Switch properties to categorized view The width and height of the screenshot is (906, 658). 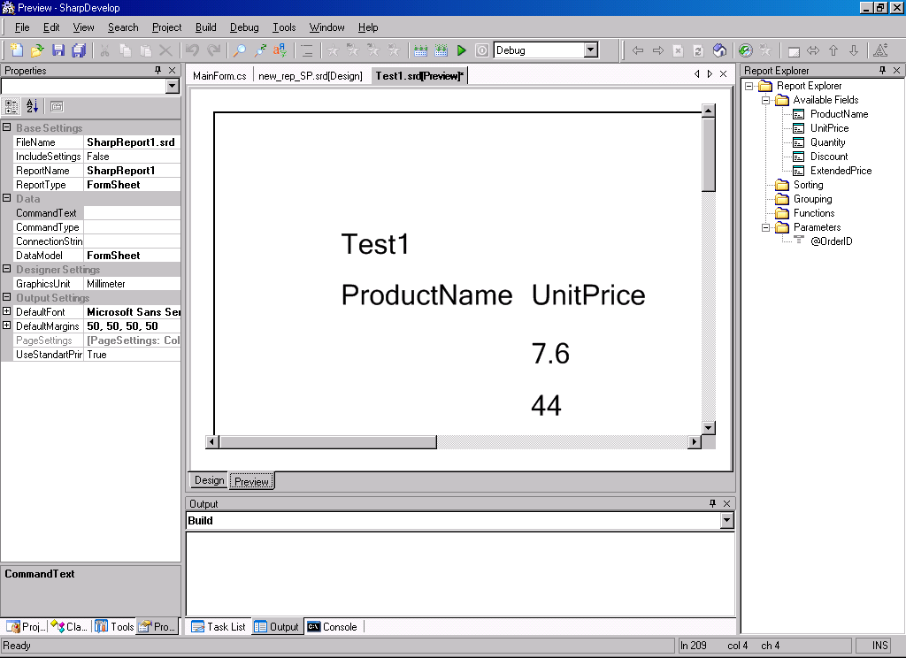point(12,107)
